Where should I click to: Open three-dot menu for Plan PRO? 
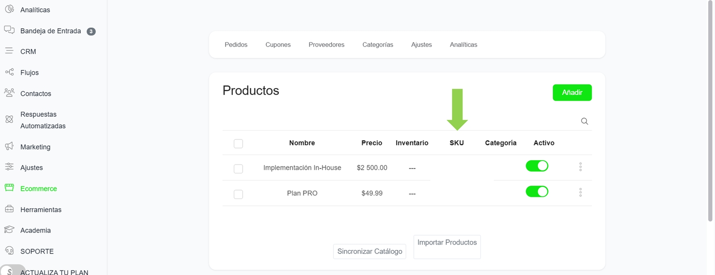pos(580,192)
